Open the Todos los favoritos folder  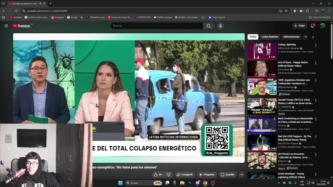pyautogui.click(x=320, y=17)
